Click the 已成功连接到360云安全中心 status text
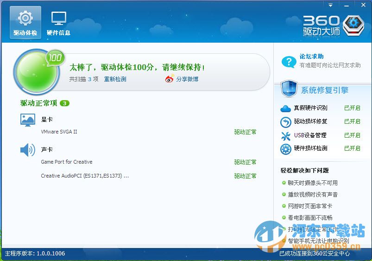 [315, 254]
